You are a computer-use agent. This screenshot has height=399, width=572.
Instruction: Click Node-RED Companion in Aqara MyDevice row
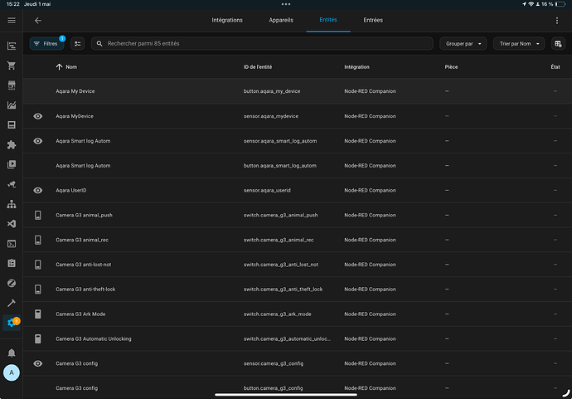[x=370, y=116]
